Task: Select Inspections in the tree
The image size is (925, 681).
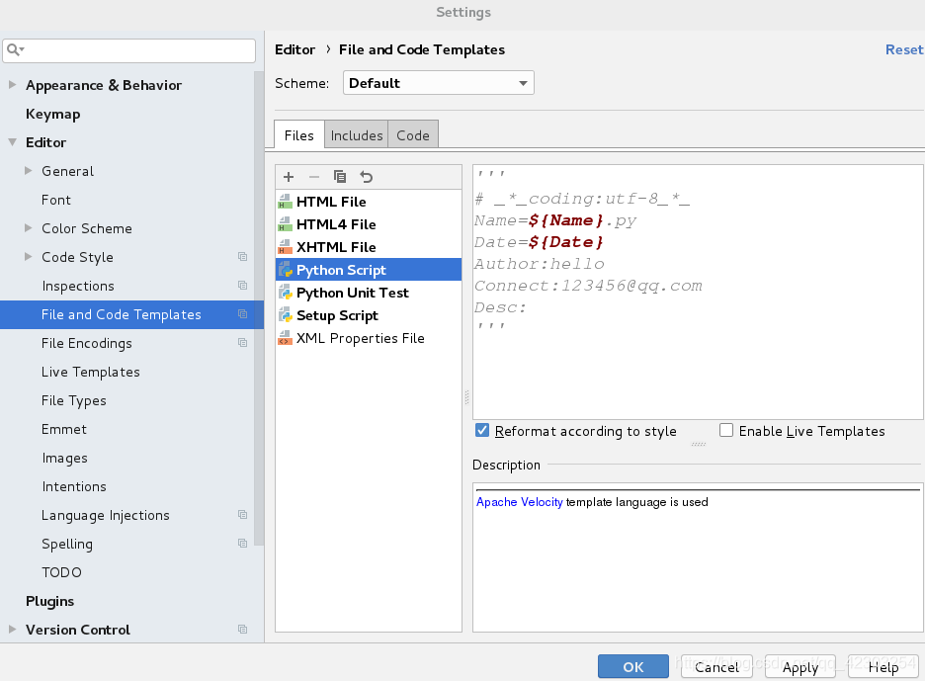Action: coord(78,286)
